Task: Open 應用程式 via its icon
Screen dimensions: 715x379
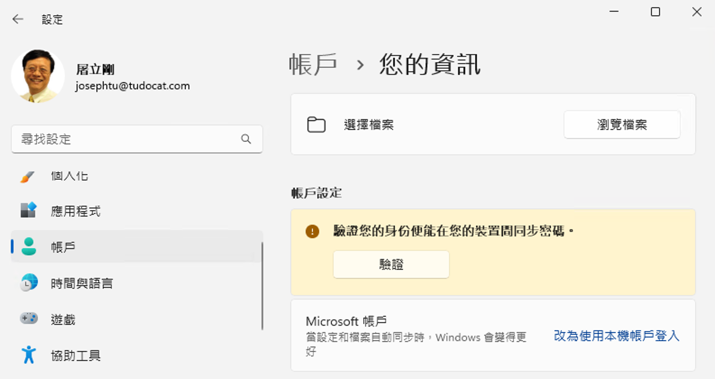Action: pyautogui.click(x=28, y=210)
